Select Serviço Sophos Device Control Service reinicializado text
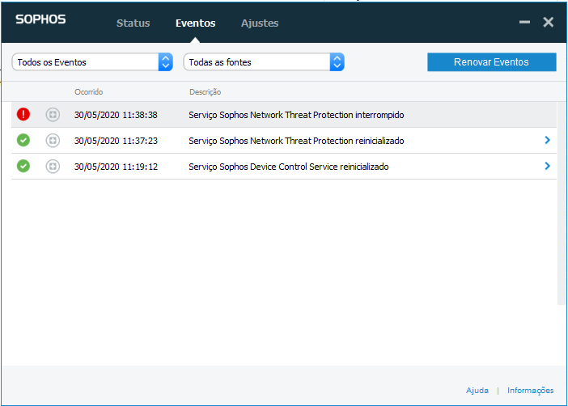Screen dimensions: 568x406 [289, 167]
